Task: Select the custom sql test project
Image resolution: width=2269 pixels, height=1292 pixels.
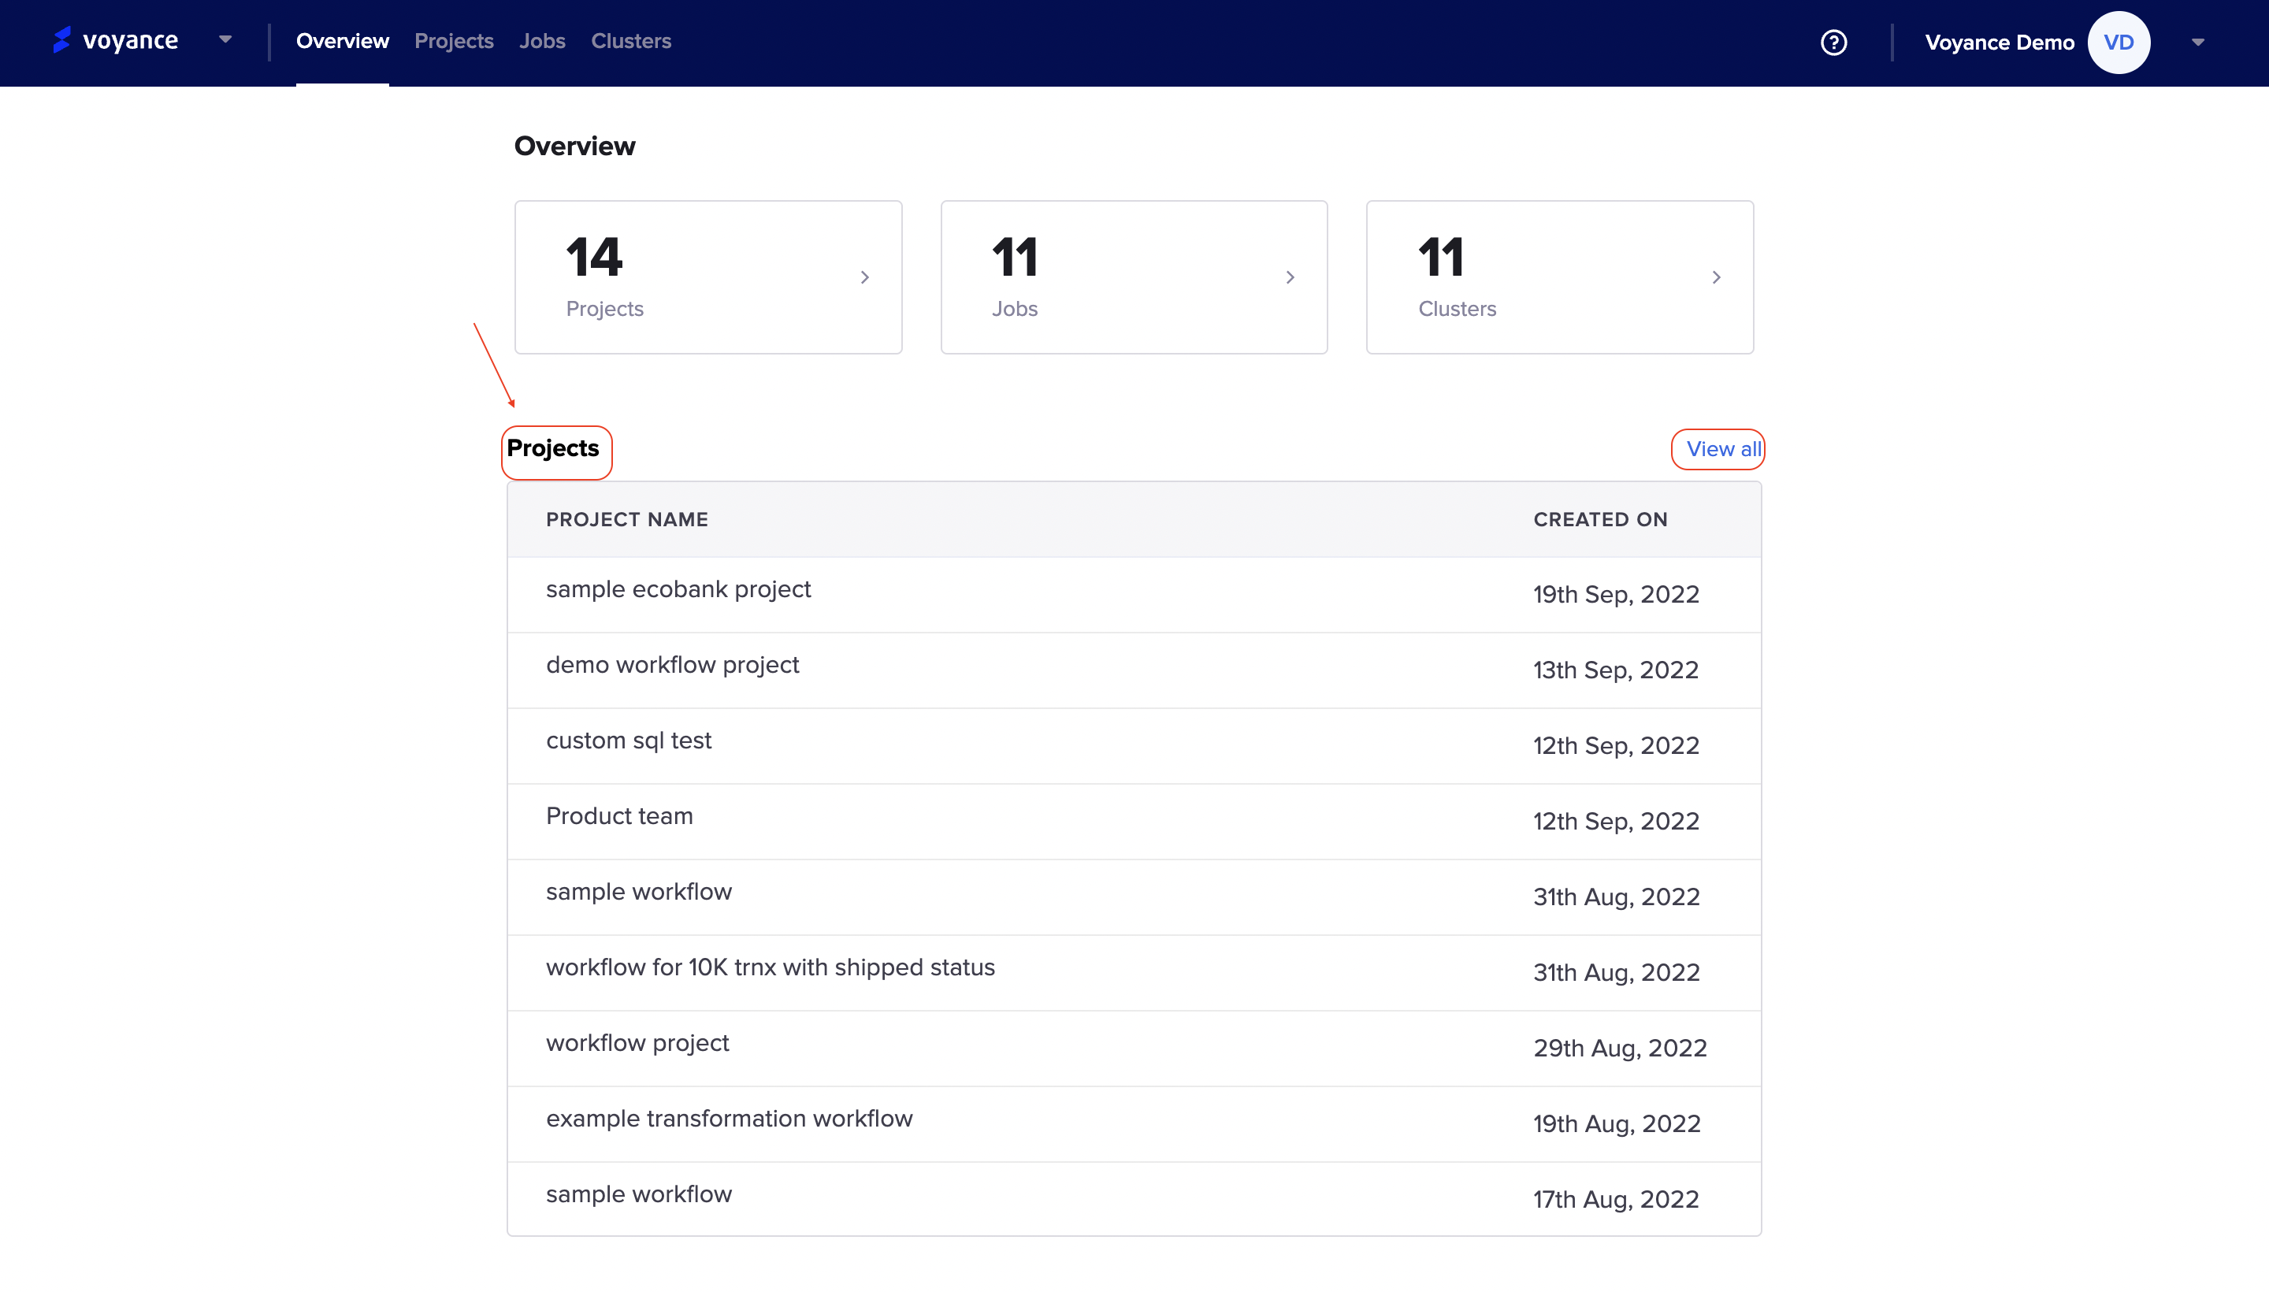Action: [628, 740]
